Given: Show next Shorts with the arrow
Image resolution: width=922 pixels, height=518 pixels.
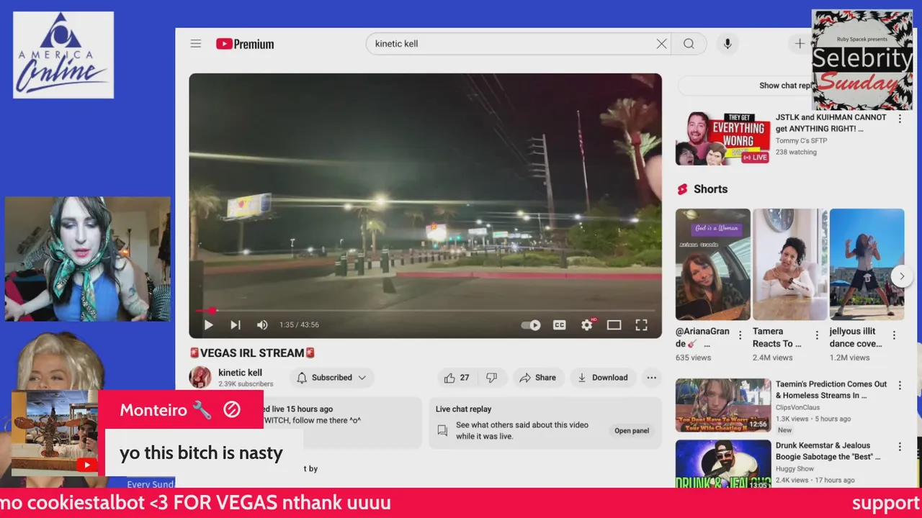Looking at the screenshot, I should tap(900, 276).
